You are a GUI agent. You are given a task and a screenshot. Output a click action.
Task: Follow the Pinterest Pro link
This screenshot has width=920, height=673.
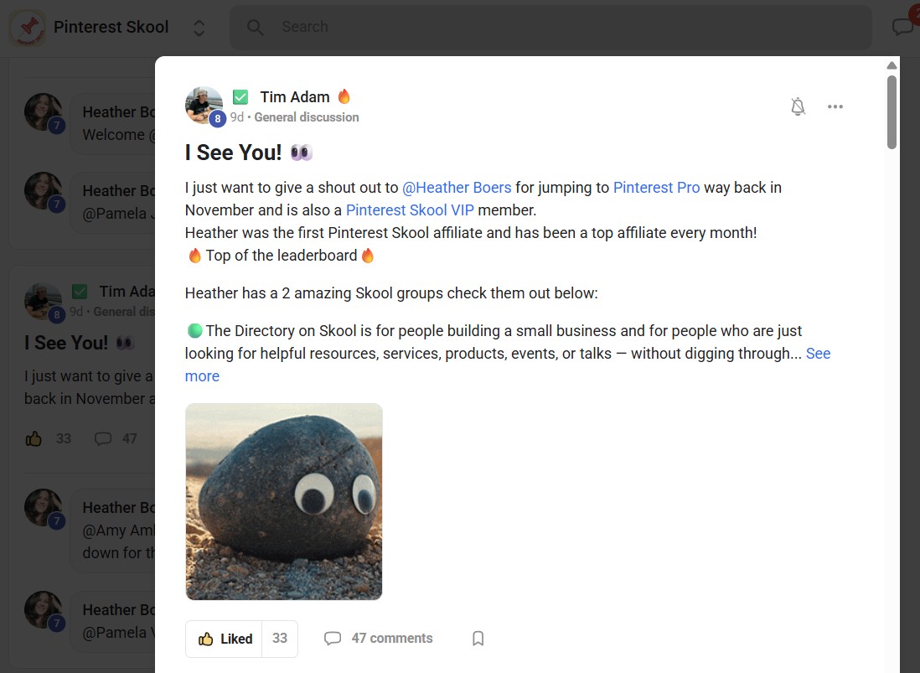656,188
